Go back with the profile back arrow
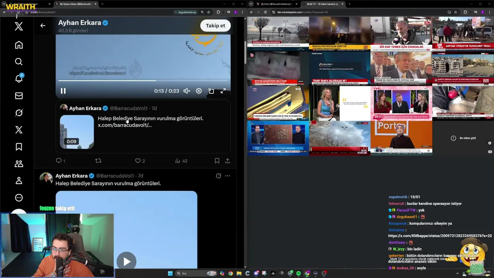This screenshot has width=494, height=278. coord(43,26)
